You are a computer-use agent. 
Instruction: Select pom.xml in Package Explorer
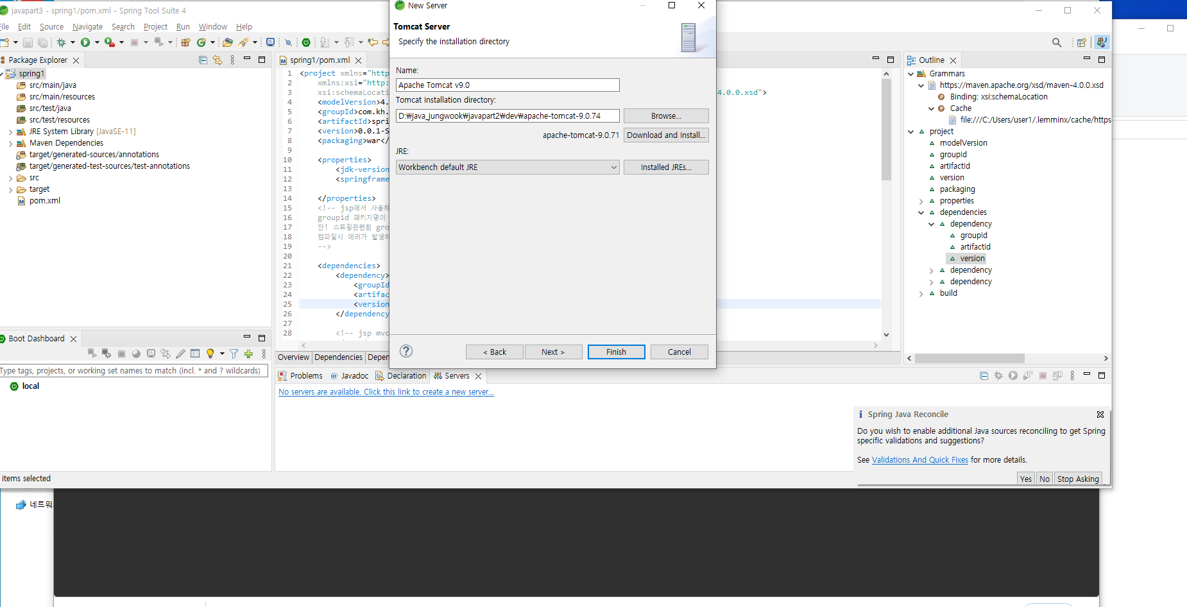pos(45,201)
